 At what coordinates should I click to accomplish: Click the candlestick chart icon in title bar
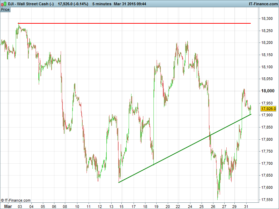click(x=3, y=4)
